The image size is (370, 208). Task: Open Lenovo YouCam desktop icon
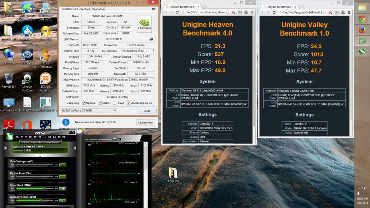coord(27,78)
